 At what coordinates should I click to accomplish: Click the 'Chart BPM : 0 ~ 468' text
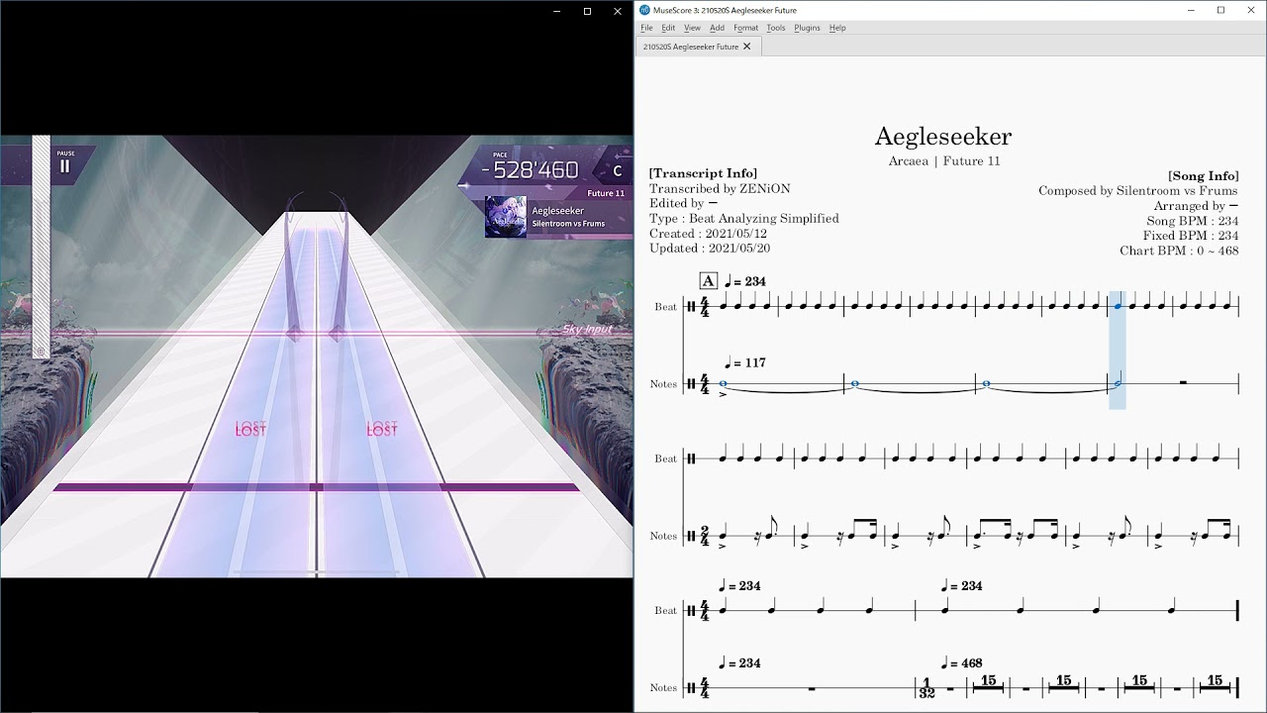click(1179, 251)
